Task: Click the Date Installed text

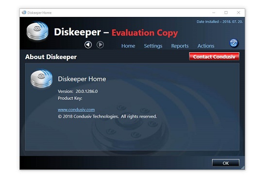Action: pyautogui.click(x=219, y=22)
